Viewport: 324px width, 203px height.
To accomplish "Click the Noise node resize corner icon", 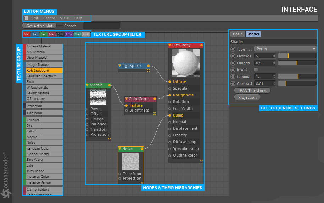I will click(x=141, y=182).
